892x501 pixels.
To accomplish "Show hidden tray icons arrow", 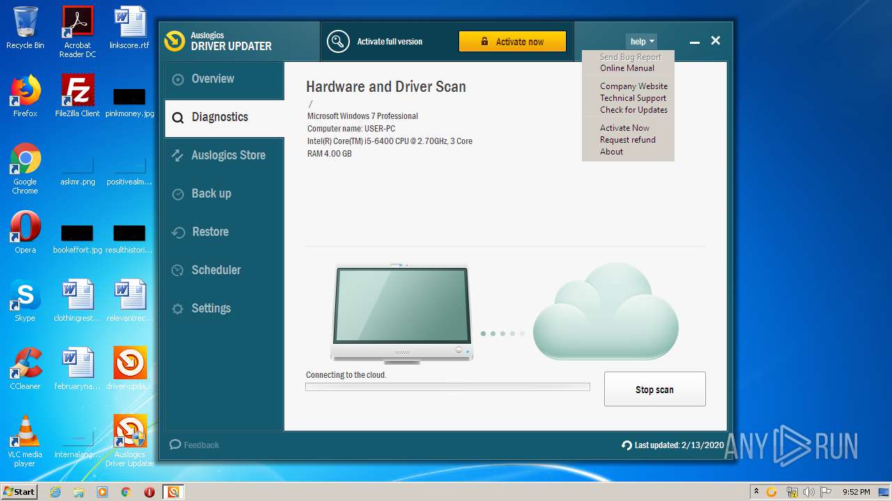I will [756, 492].
